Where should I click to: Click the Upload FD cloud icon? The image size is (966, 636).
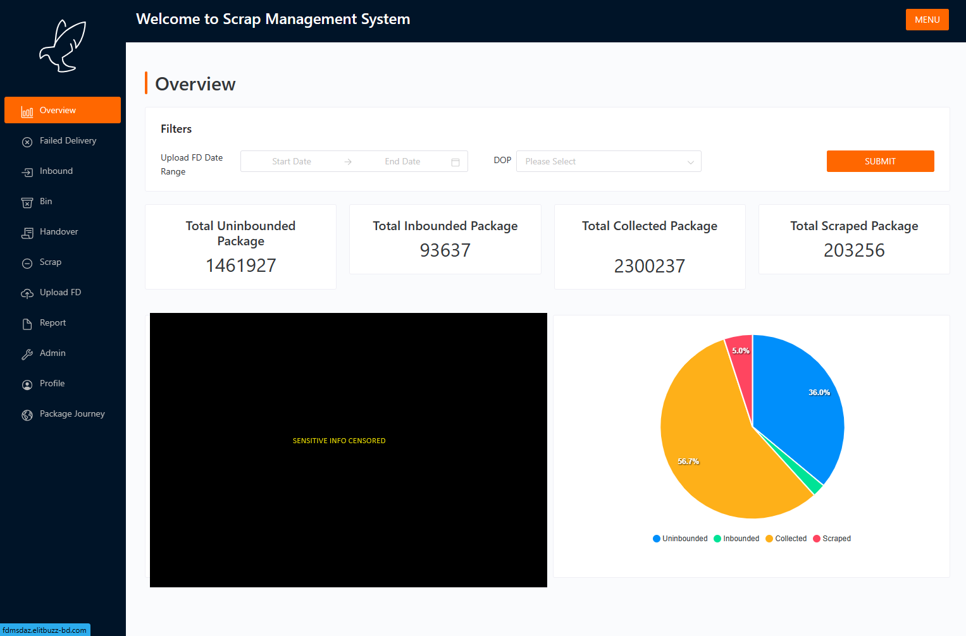27,293
